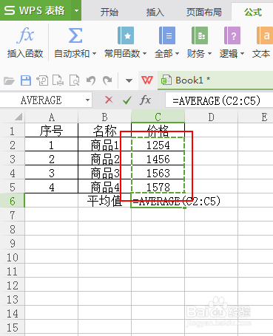The width and height of the screenshot is (273, 336).
Task: Select the Book1 document tab
Action: click(215, 80)
